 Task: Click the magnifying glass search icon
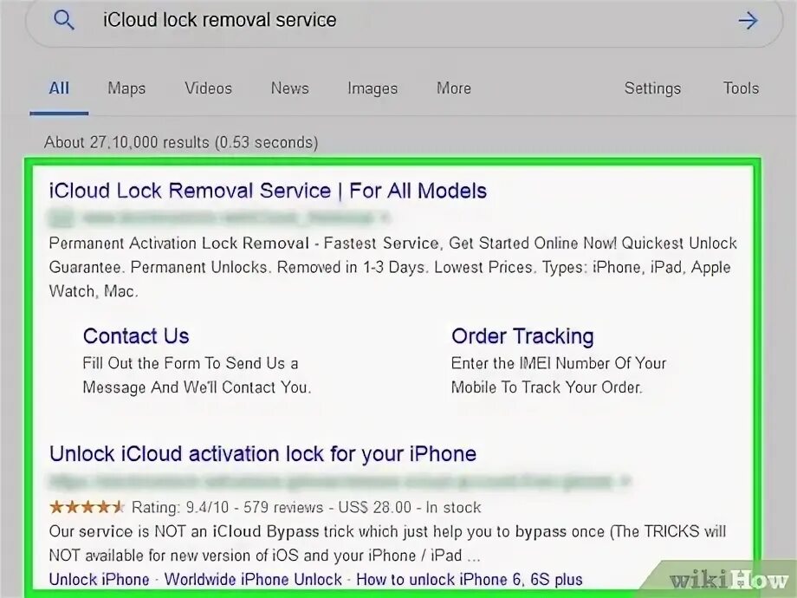click(64, 20)
